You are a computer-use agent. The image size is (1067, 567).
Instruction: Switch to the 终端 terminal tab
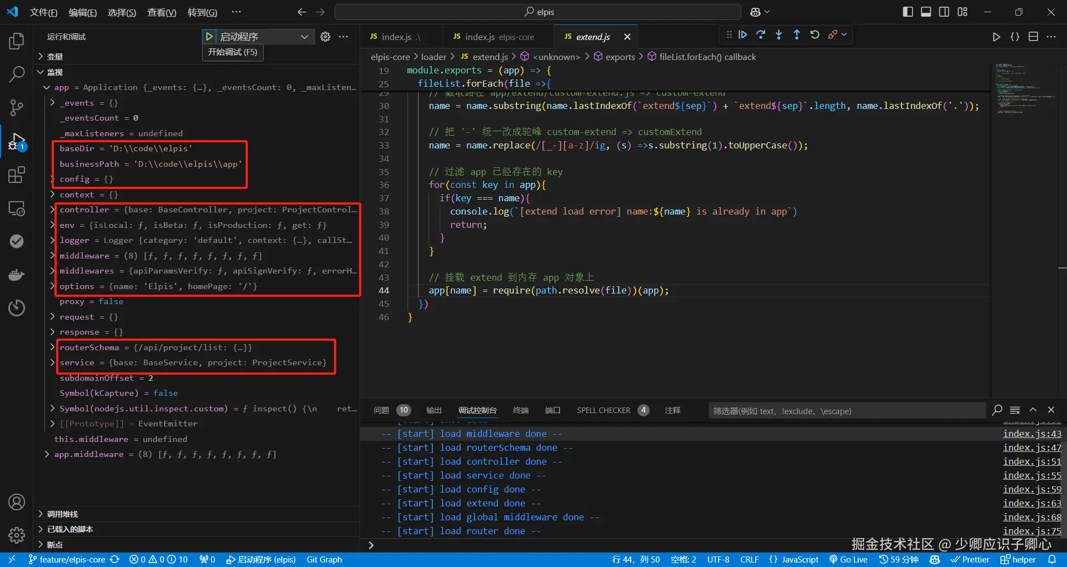(520, 410)
